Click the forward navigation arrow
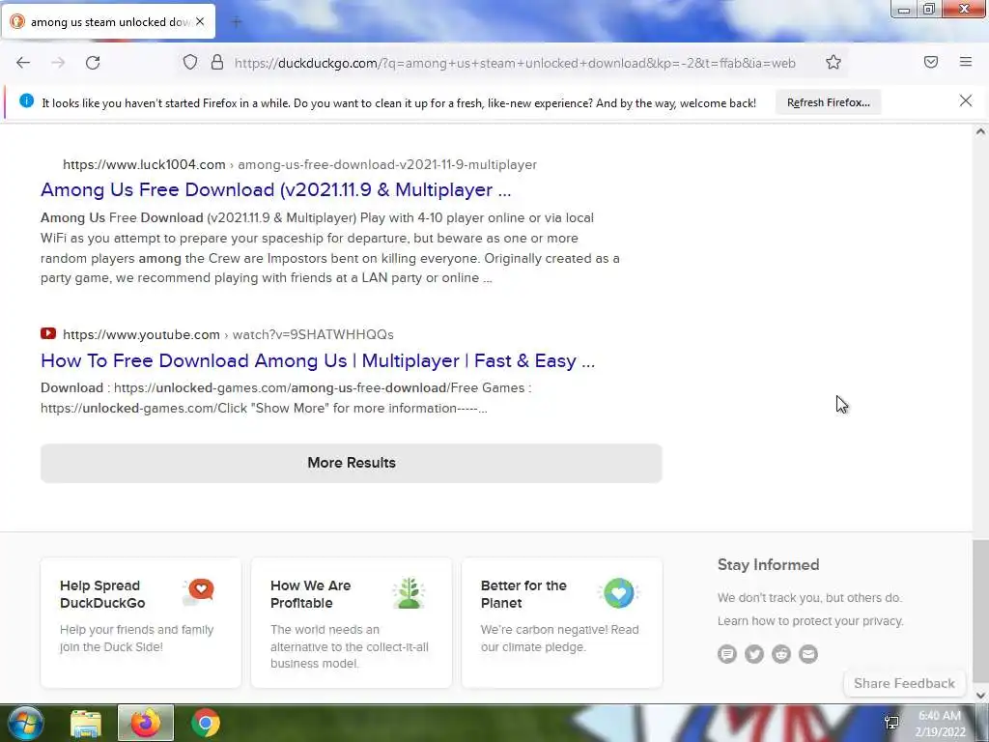Screen dimensions: 989x742 pyautogui.click(x=58, y=63)
